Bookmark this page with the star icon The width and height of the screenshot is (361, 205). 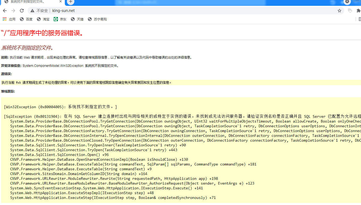click(339, 11)
